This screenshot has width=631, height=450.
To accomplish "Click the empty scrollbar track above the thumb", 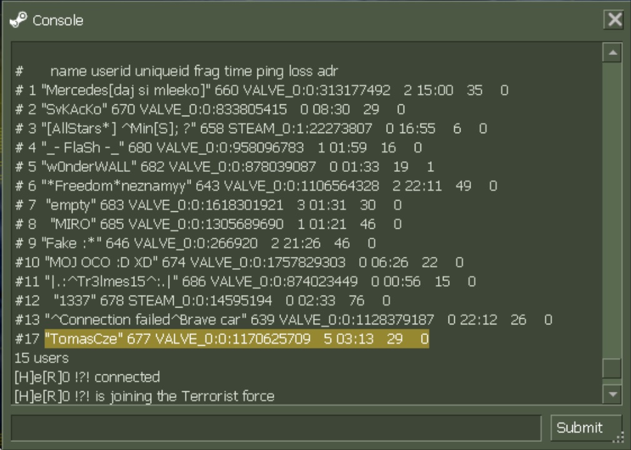I will (612, 206).
